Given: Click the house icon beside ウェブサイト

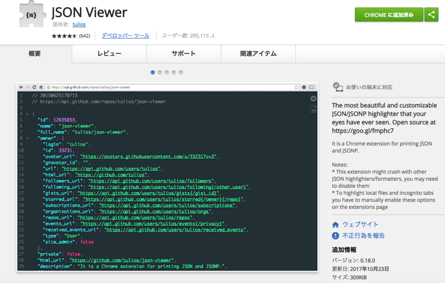Looking at the screenshot, I should coord(335,225).
